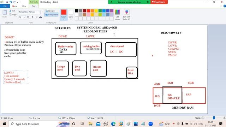Click the 'Size: 115.2KB' status entry
The width and height of the screenshot is (226, 127).
[95, 118]
